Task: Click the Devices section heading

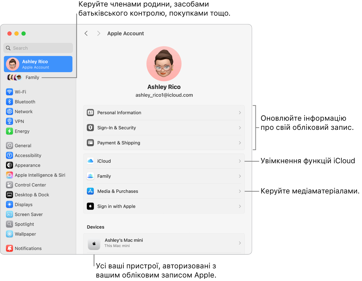Action: click(95, 227)
